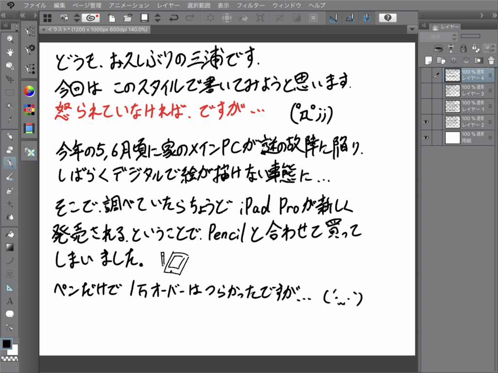Screen dimensions: 498x373
Task: Open the color wheel panel
Action: click(x=29, y=92)
